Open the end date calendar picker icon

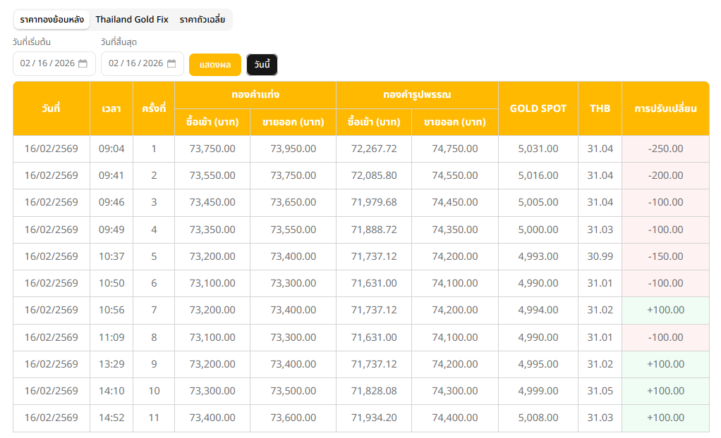(x=171, y=63)
